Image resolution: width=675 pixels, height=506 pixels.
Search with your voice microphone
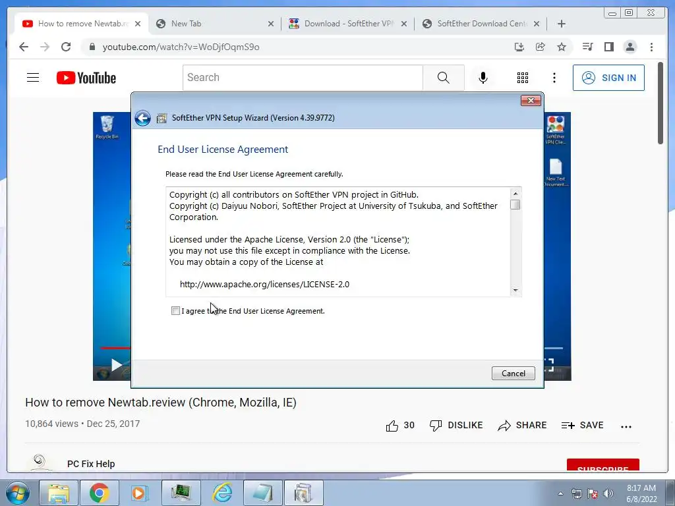(x=483, y=78)
